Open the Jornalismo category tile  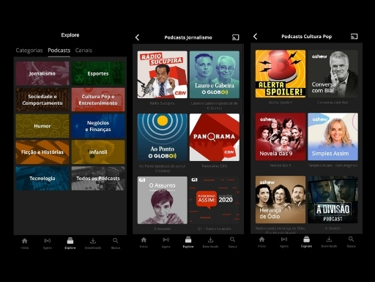click(42, 73)
